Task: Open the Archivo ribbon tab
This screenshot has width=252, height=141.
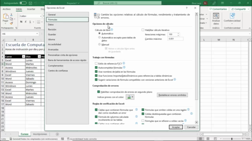Action: pyautogui.click(x=7, y=9)
